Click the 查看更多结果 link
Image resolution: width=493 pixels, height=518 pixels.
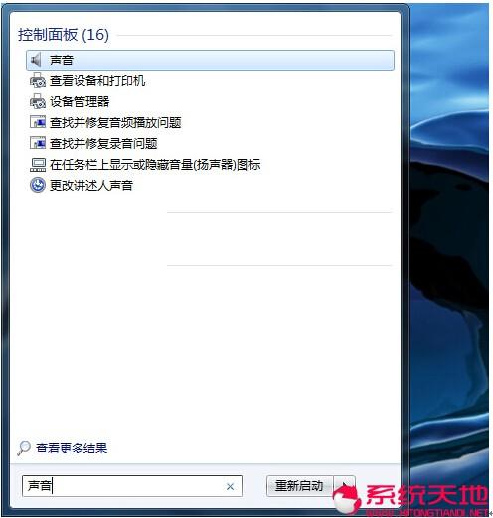(72, 449)
